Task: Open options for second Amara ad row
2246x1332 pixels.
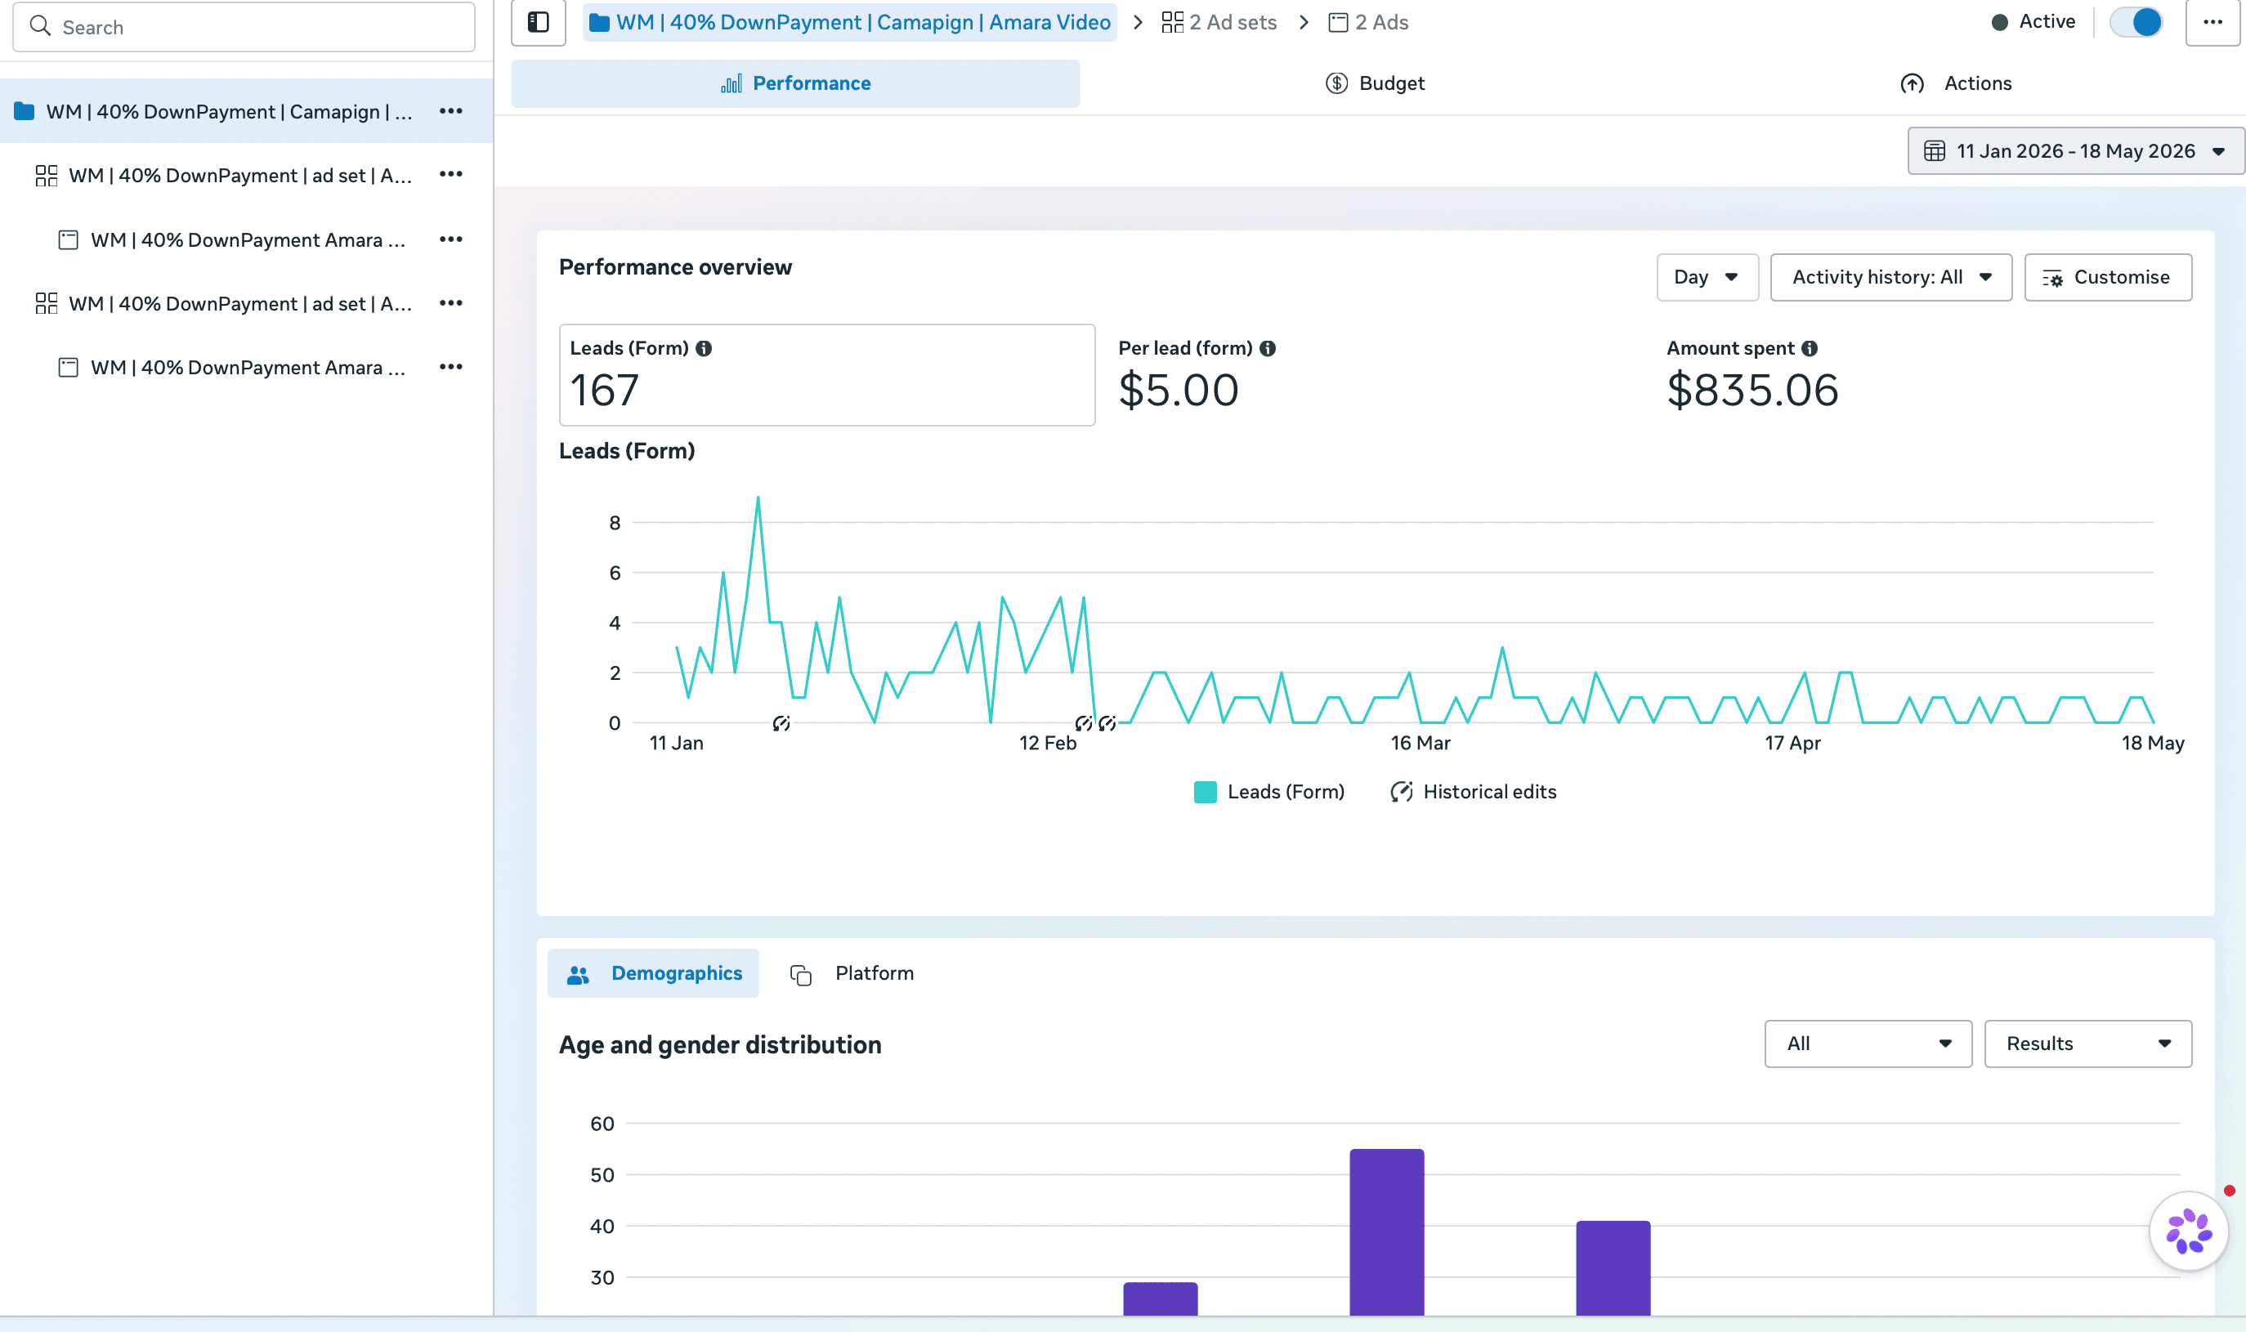Action: (450, 367)
